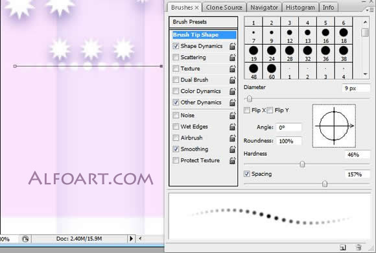Disable the Shape Dynamics checkbox
Image resolution: width=376 pixels, height=253 pixels.
pos(176,46)
